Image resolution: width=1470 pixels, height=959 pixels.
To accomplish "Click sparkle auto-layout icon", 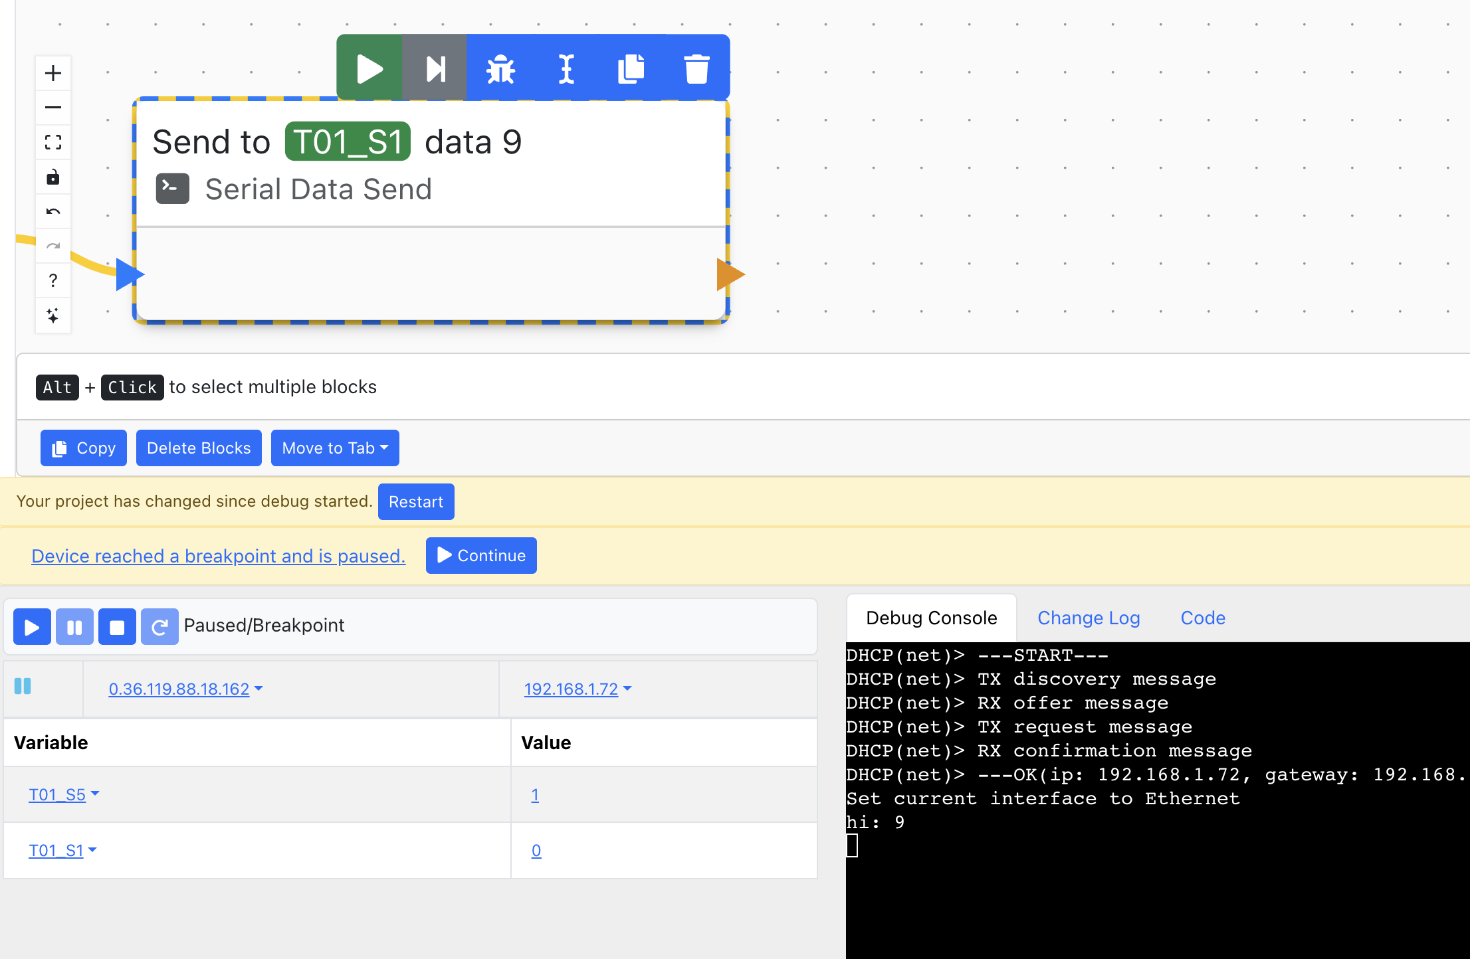I will (53, 315).
